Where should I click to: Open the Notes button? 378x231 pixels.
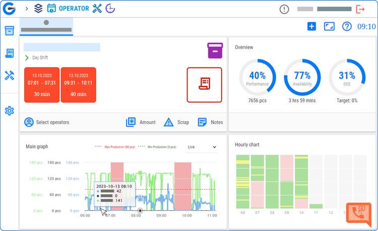[210, 122]
